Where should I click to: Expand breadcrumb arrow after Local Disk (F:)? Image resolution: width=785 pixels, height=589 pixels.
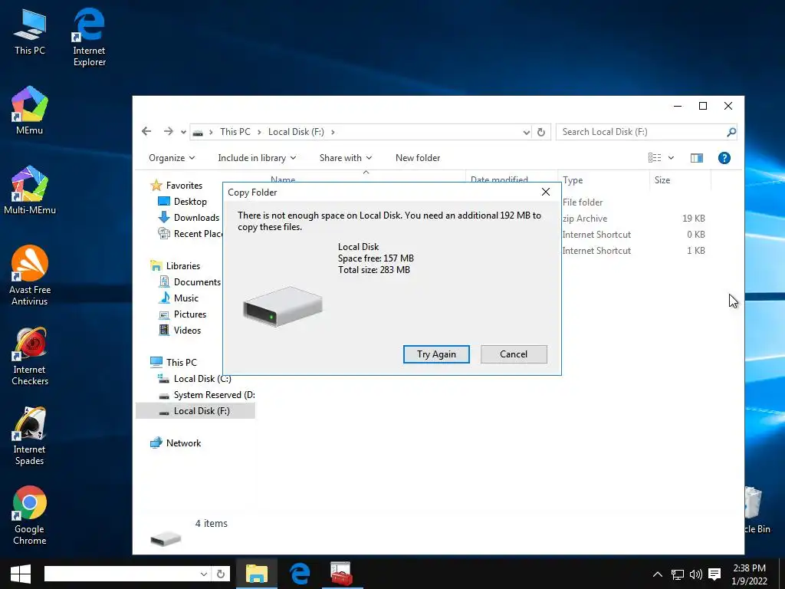pyautogui.click(x=333, y=132)
